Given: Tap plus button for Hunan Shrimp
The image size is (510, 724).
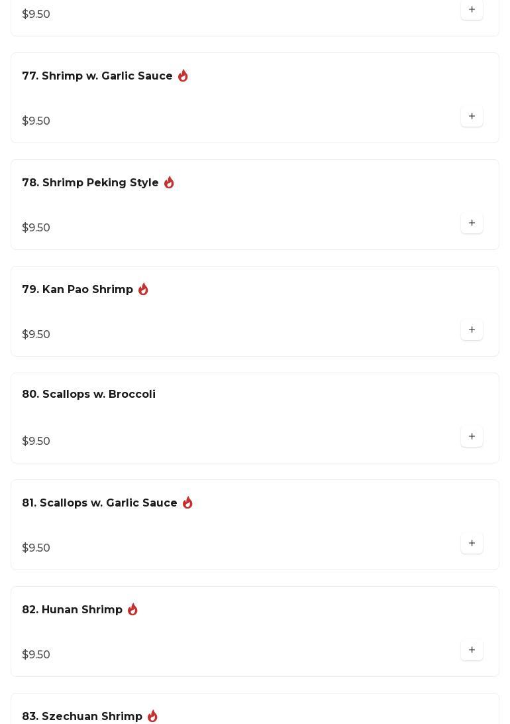Looking at the screenshot, I should 472,650.
